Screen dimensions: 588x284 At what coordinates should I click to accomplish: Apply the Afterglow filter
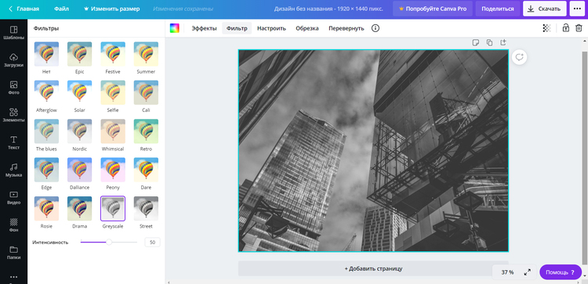[46, 92]
